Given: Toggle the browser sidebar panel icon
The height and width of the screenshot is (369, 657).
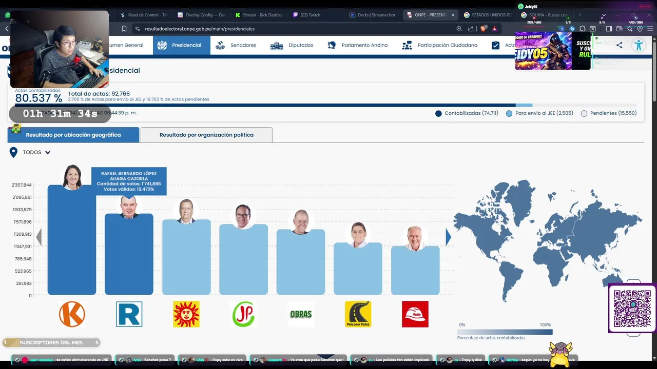Looking at the screenshot, I should tap(609, 29).
